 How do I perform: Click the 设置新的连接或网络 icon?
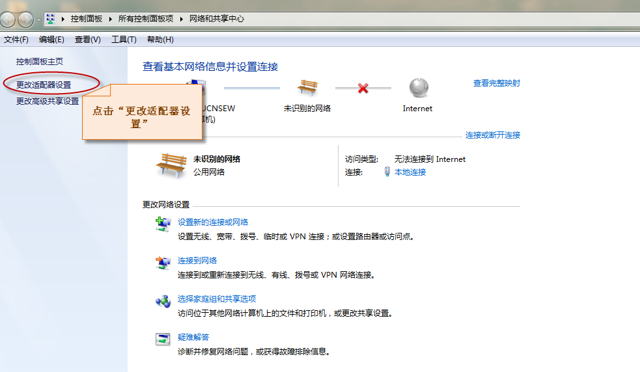tap(162, 225)
